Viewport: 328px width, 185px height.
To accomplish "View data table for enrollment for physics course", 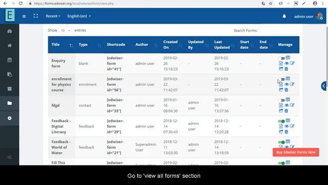I will [x=288, y=79].
